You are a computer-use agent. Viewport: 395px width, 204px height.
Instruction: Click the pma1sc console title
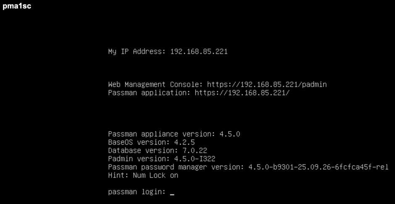[17, 6]
